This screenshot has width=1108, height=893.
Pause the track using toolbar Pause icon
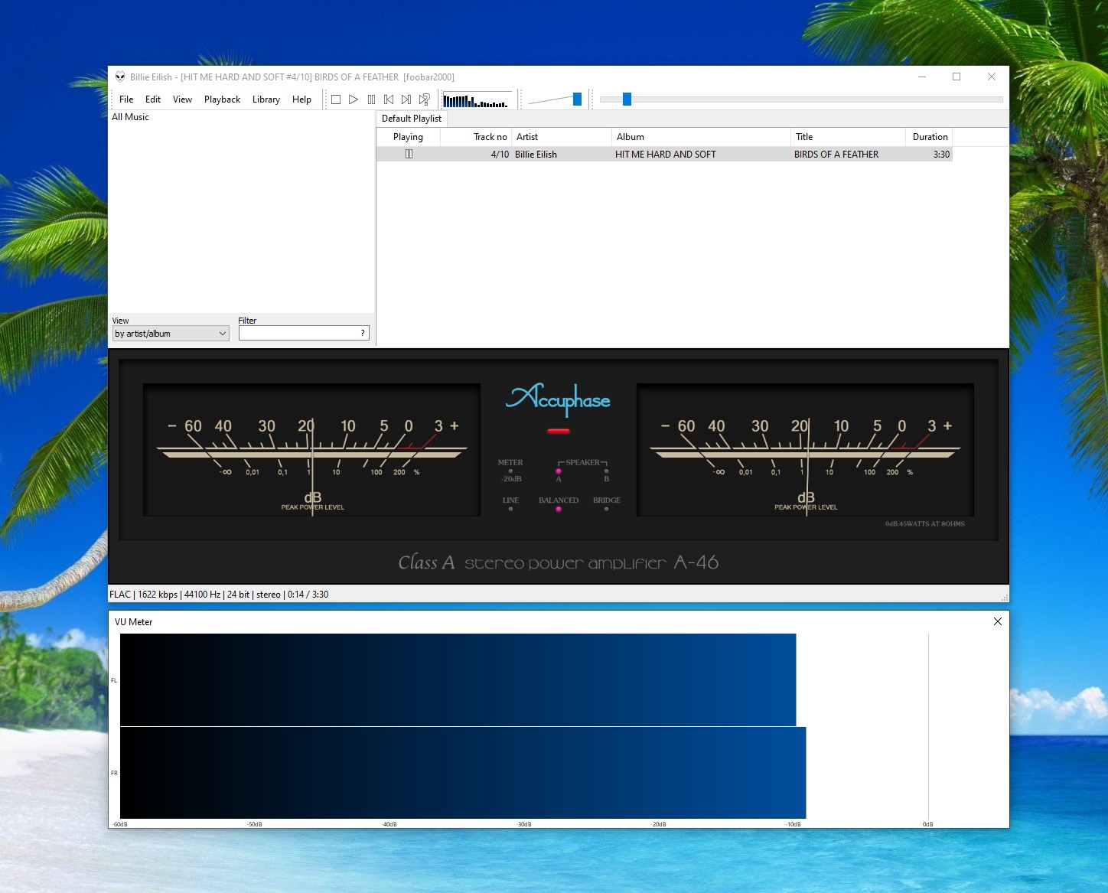(x=371, y=99)
